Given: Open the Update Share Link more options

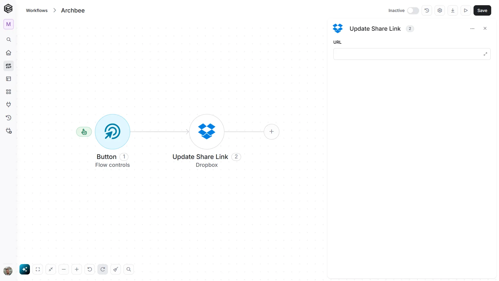Looking at the screenshot, I should (x=472, y=29).
